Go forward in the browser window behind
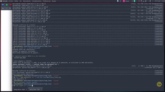The image size is (165, 92). tap(6, 8)
